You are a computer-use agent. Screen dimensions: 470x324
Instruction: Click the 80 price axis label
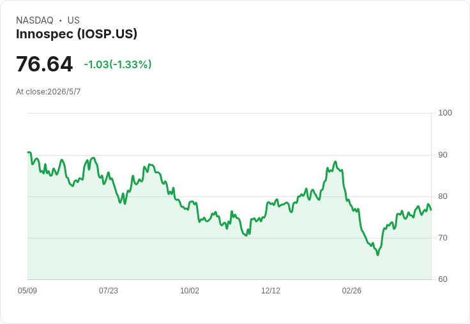point(443,196)
